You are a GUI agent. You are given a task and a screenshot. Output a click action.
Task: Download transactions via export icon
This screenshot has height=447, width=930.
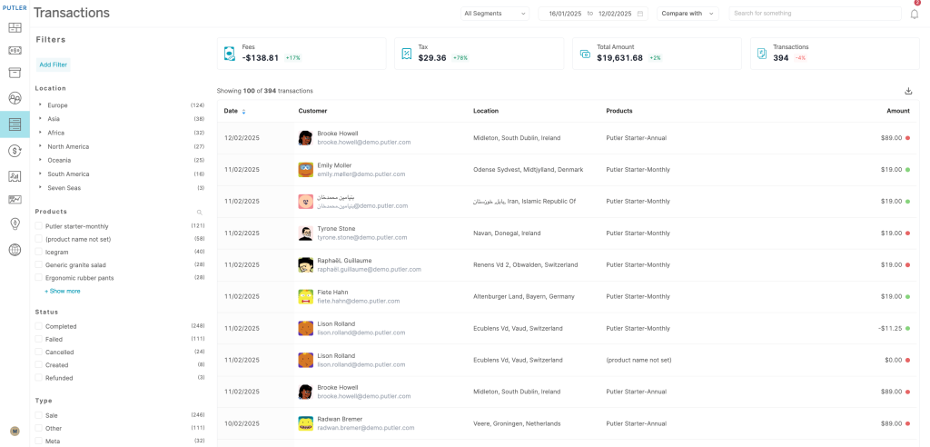(x=908, y=91)
